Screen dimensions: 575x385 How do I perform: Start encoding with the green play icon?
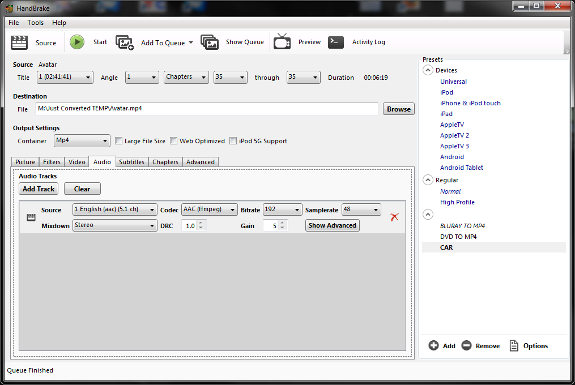(77, 42)
